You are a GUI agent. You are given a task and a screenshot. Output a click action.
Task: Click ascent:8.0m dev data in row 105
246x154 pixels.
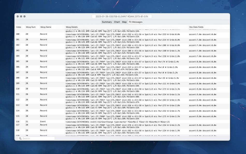click(202, 62)
